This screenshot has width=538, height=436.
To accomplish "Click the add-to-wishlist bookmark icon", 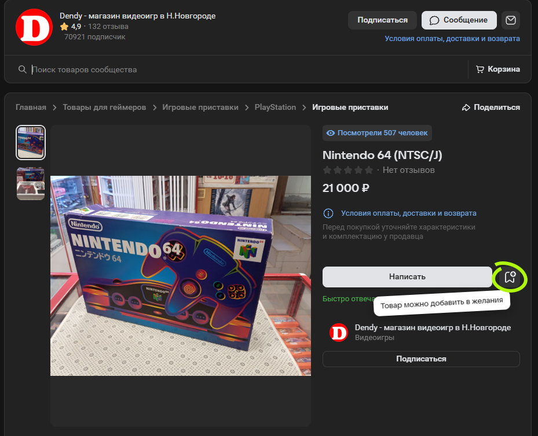I will [510, 277].
